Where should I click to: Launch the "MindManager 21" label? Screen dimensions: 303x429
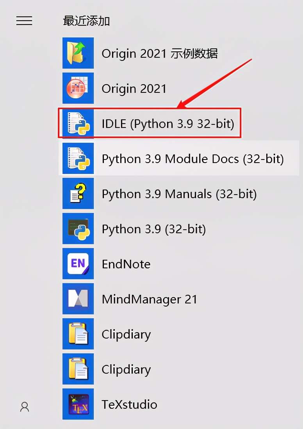point(149,300)
